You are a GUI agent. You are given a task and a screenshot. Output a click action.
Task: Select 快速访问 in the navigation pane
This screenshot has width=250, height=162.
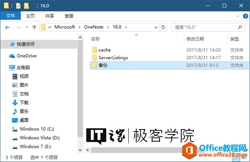(39, 44)
